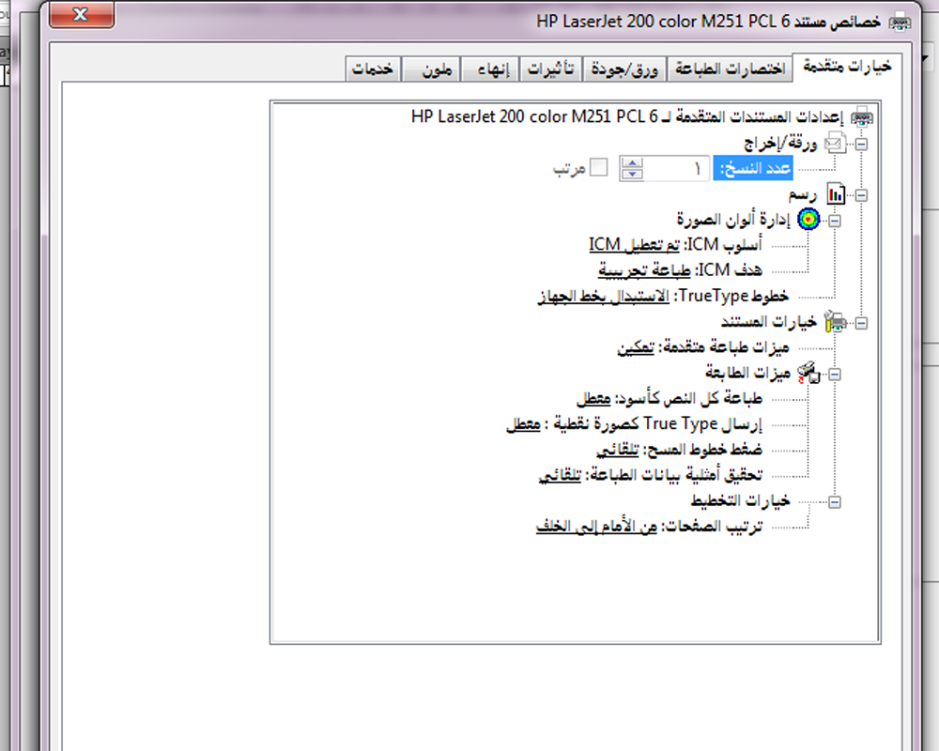
Task: Click the copies count input field
Action: pyautogui.click(x=677, y=168)
